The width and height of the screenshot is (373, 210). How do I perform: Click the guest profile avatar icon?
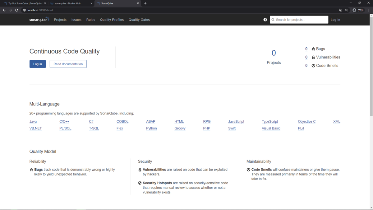tap(354, 10)
